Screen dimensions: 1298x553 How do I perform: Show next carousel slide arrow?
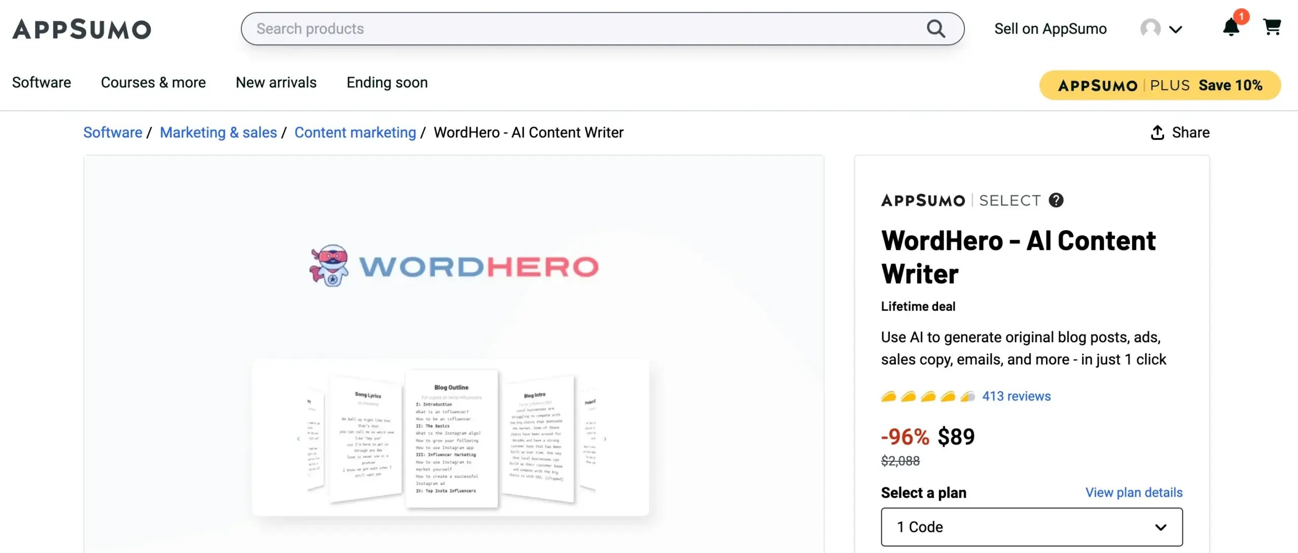pos(605,439)
